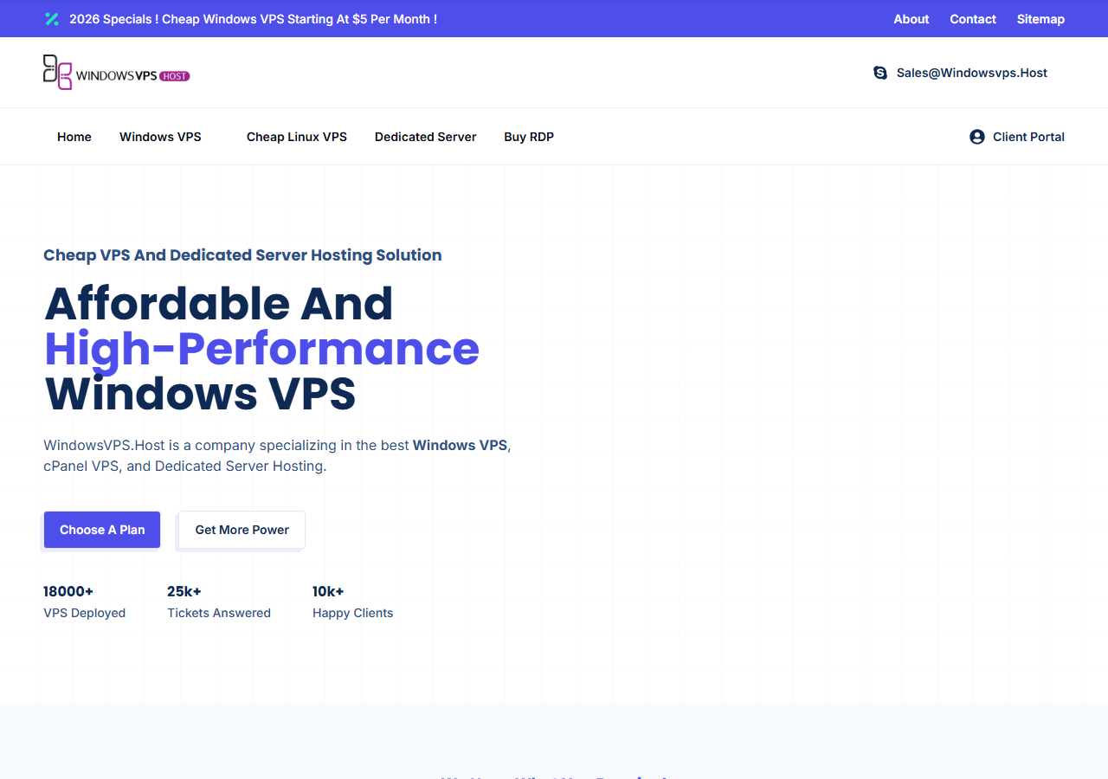1108x779 pixels.
Task: Click the user icon beside Client Portal
Action: (x=977, y=137)
